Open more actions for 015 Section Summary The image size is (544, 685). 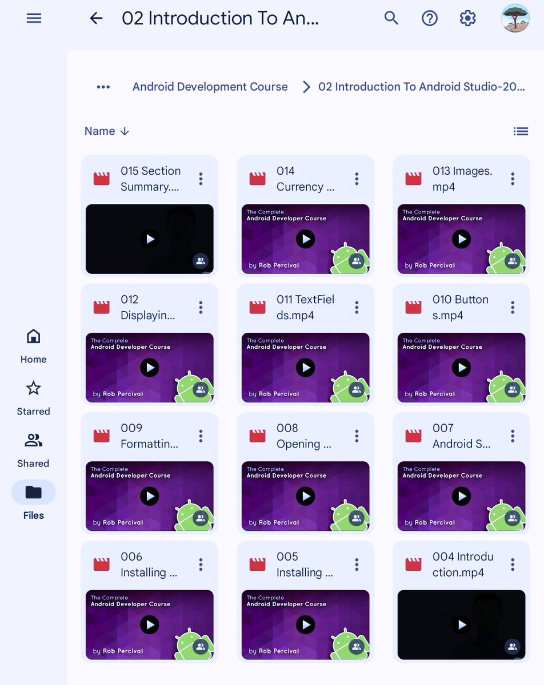[x=201, y=179]
